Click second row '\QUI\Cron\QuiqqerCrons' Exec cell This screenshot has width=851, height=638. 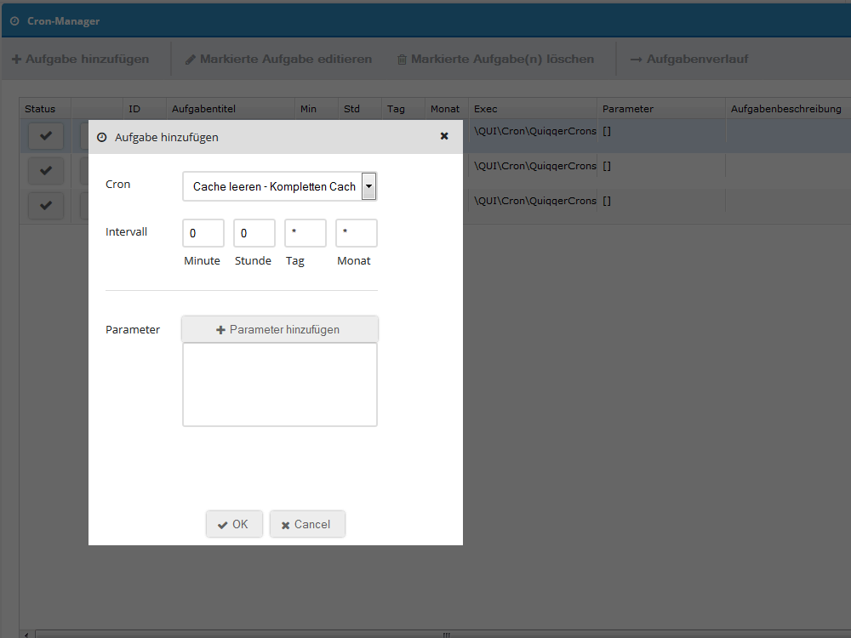(x=534, y=166)
